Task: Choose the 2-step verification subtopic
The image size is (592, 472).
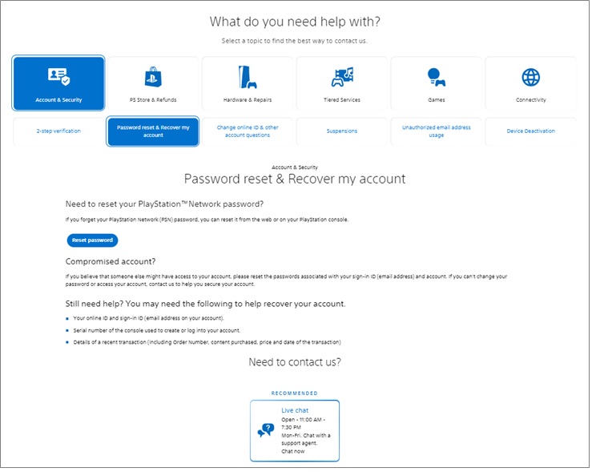Action: tap(58, 131)
